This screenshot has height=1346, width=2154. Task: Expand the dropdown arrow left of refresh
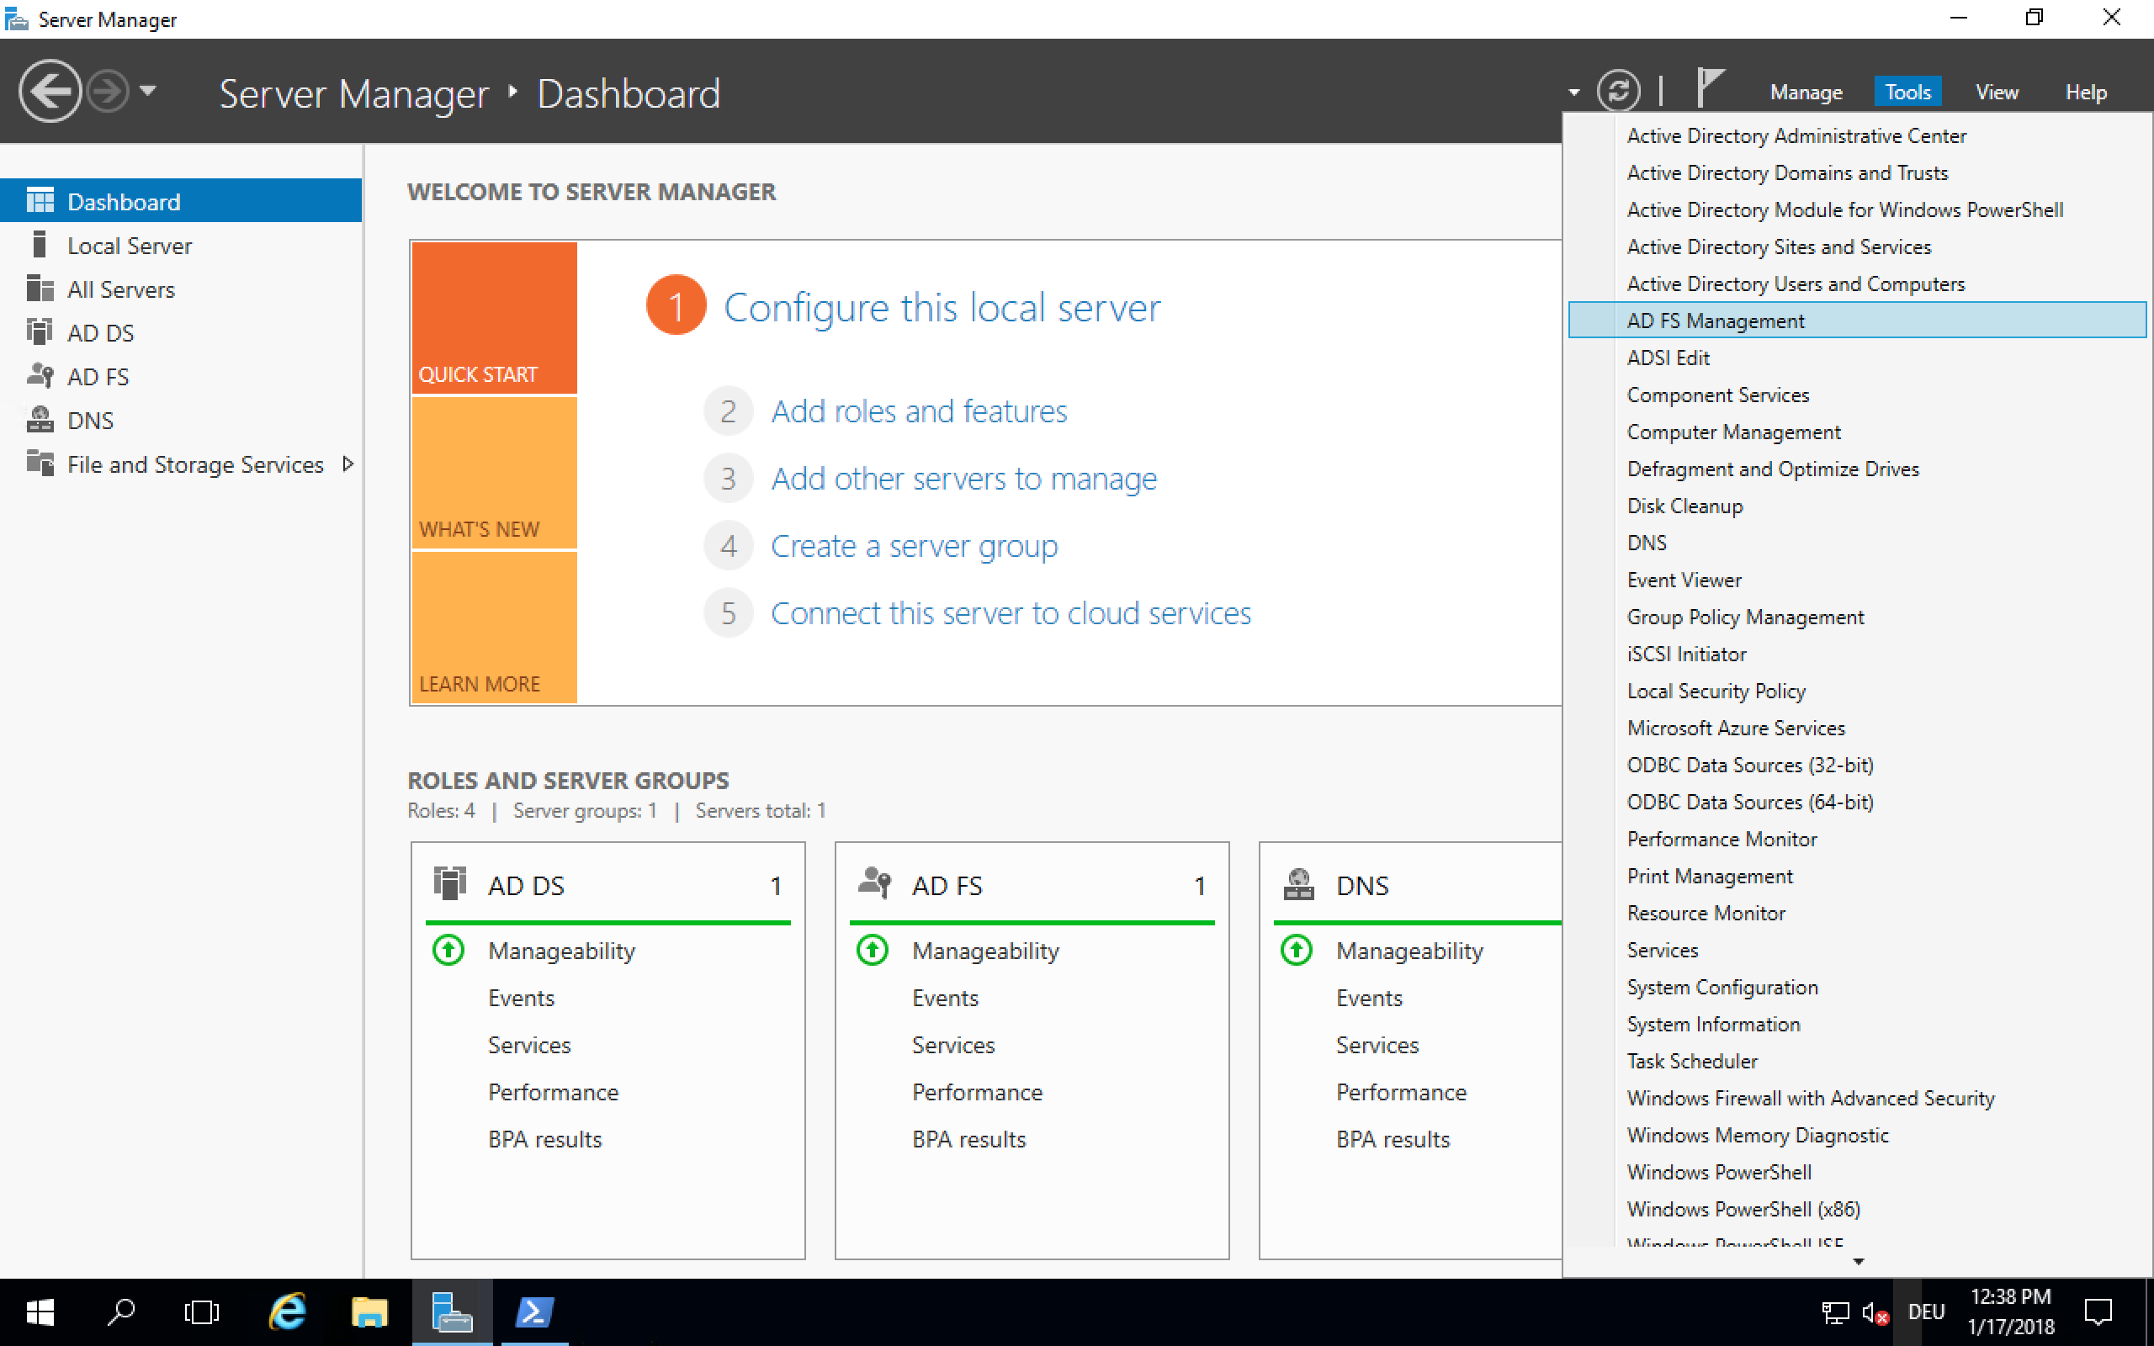[x=1573, y=93]
